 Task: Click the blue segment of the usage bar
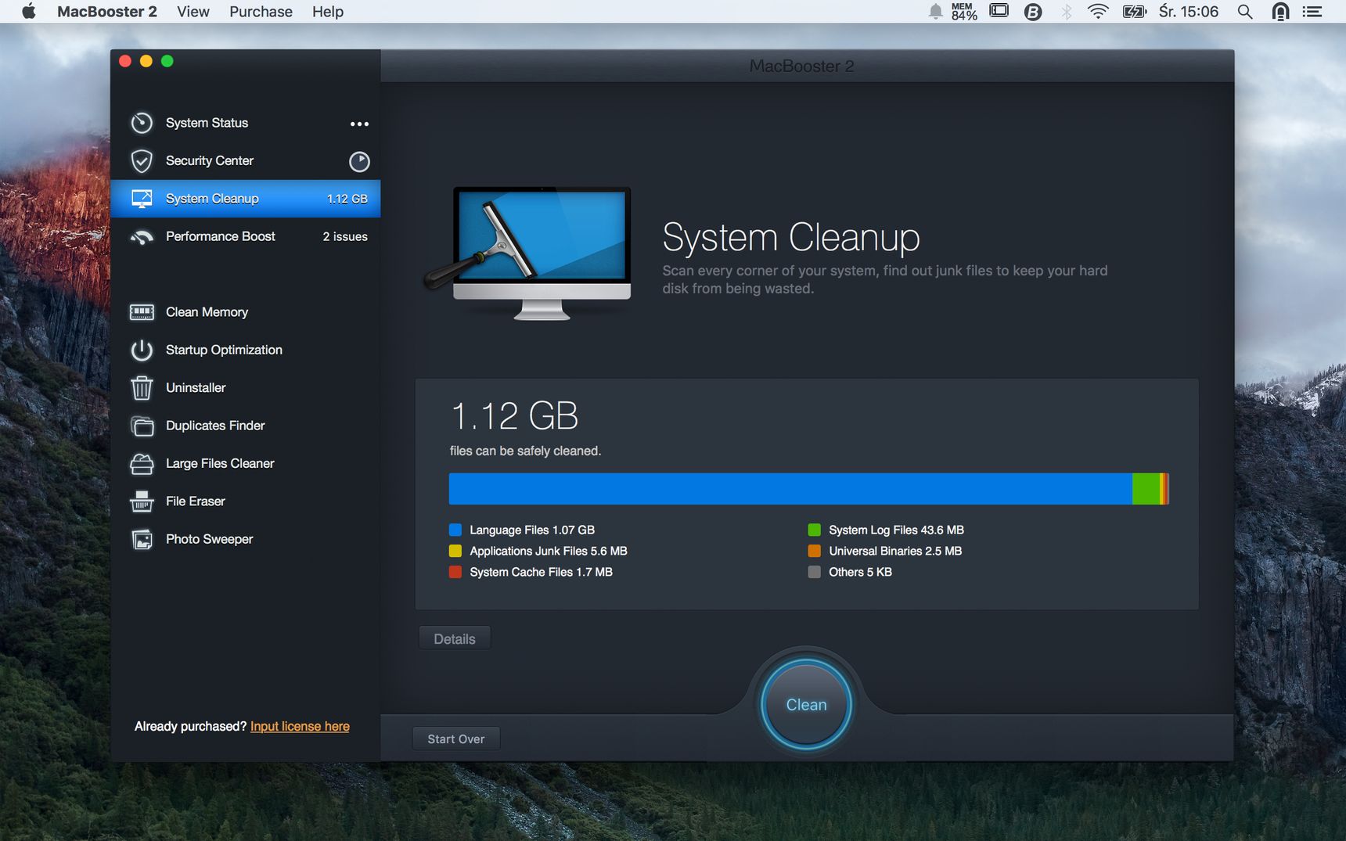tap(790, 489)
